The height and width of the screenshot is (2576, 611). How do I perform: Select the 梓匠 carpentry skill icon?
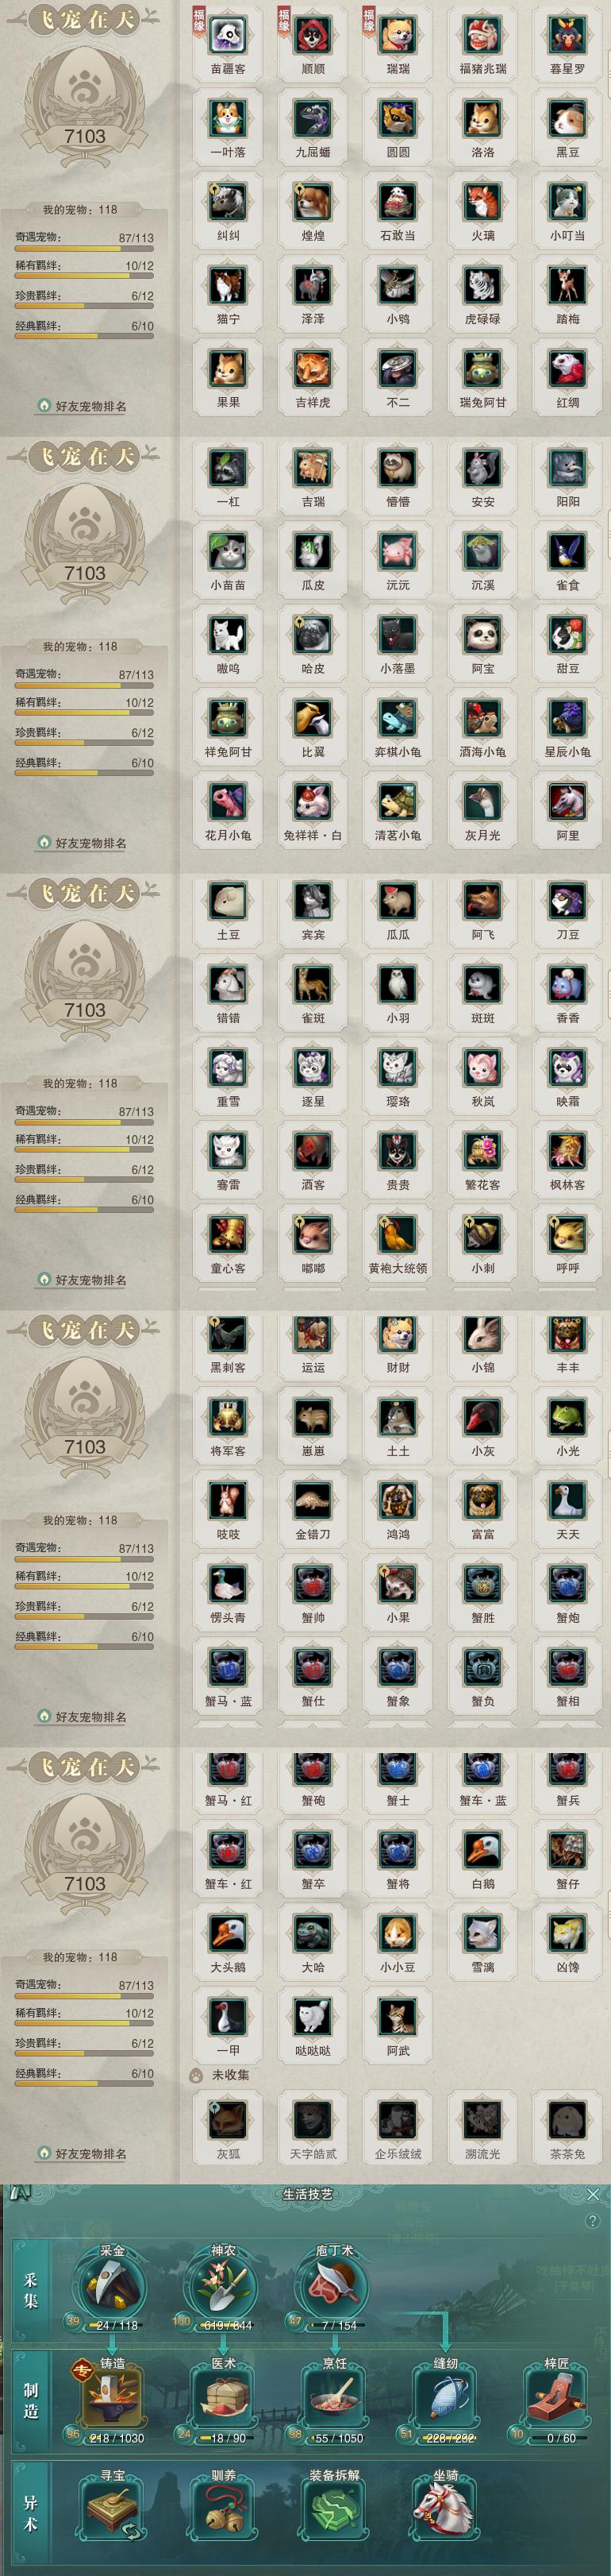pos(556,2398)
